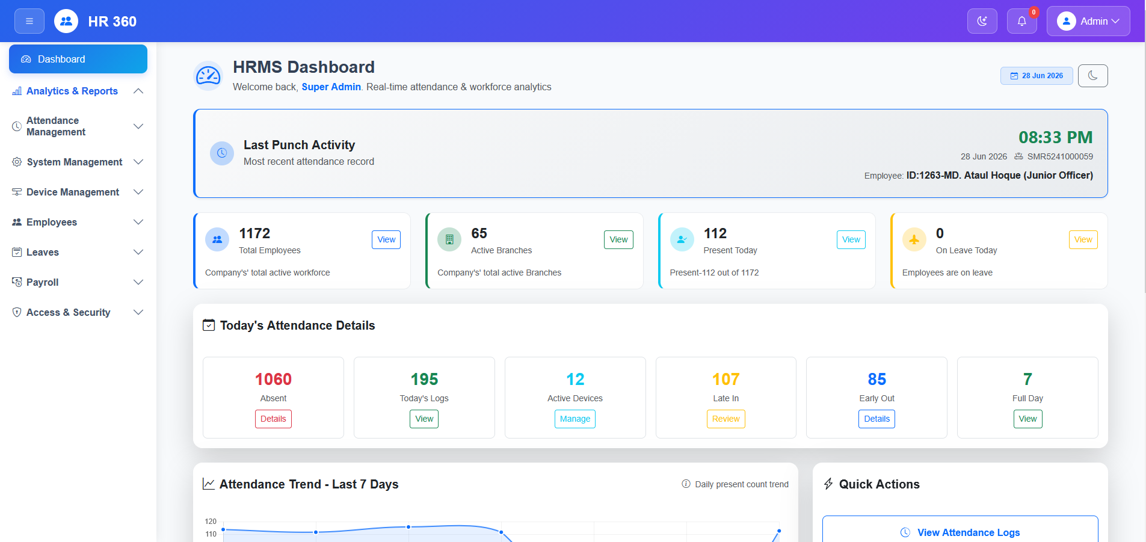
Task: Click the Last Punch Activity clock icon
Action: (222, 153)
